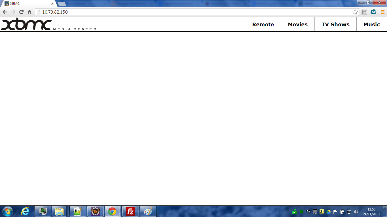Open the volume speaker control

(356, 212)
